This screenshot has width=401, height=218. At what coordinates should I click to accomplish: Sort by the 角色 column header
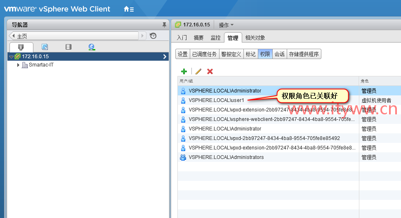point(380,81)
